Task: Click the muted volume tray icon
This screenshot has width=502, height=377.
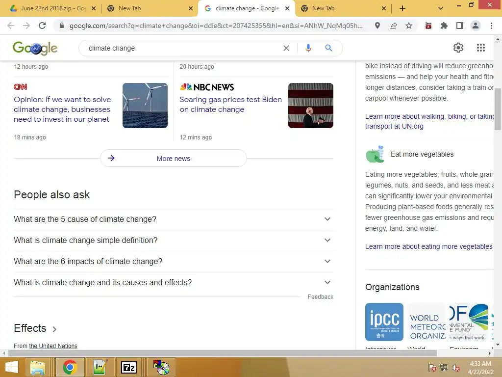Action: [x=455, y=368]
